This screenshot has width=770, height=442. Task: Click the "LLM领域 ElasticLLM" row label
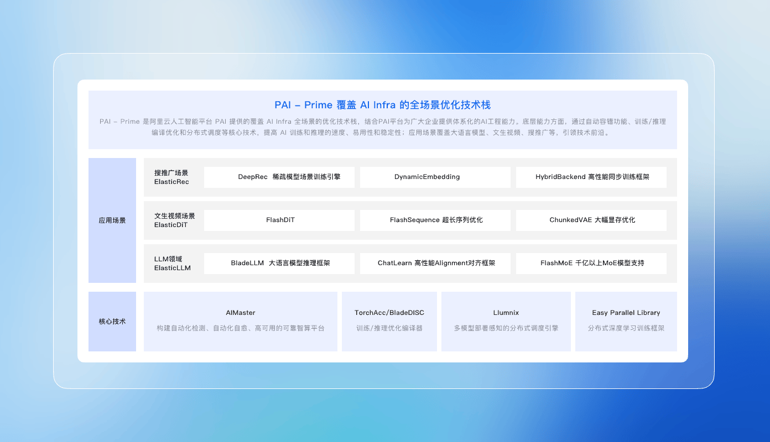pyautogui.click(x=173, y=264)
